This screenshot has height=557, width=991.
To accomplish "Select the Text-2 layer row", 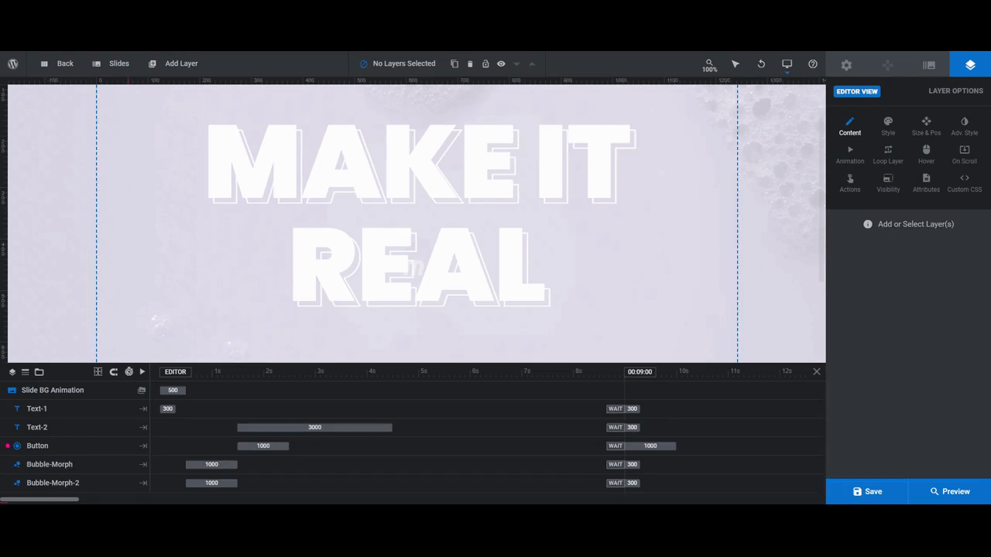I will 75,427.
